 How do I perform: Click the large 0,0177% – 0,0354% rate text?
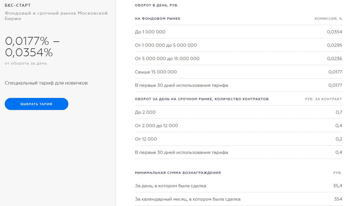click(32, 46)
